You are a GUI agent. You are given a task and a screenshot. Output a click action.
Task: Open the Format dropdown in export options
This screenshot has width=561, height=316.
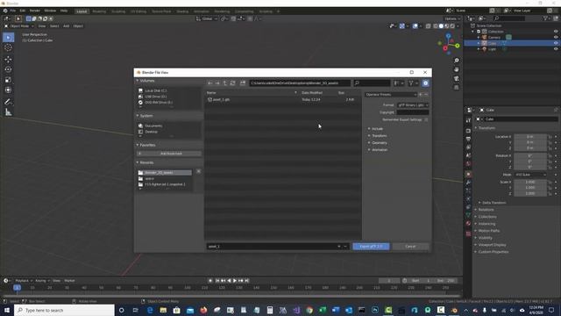[x=413, y=105]
